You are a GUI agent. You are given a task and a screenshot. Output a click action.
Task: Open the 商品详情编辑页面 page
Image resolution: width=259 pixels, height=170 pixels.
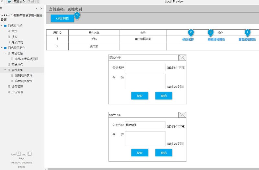[x=27, y=59]
